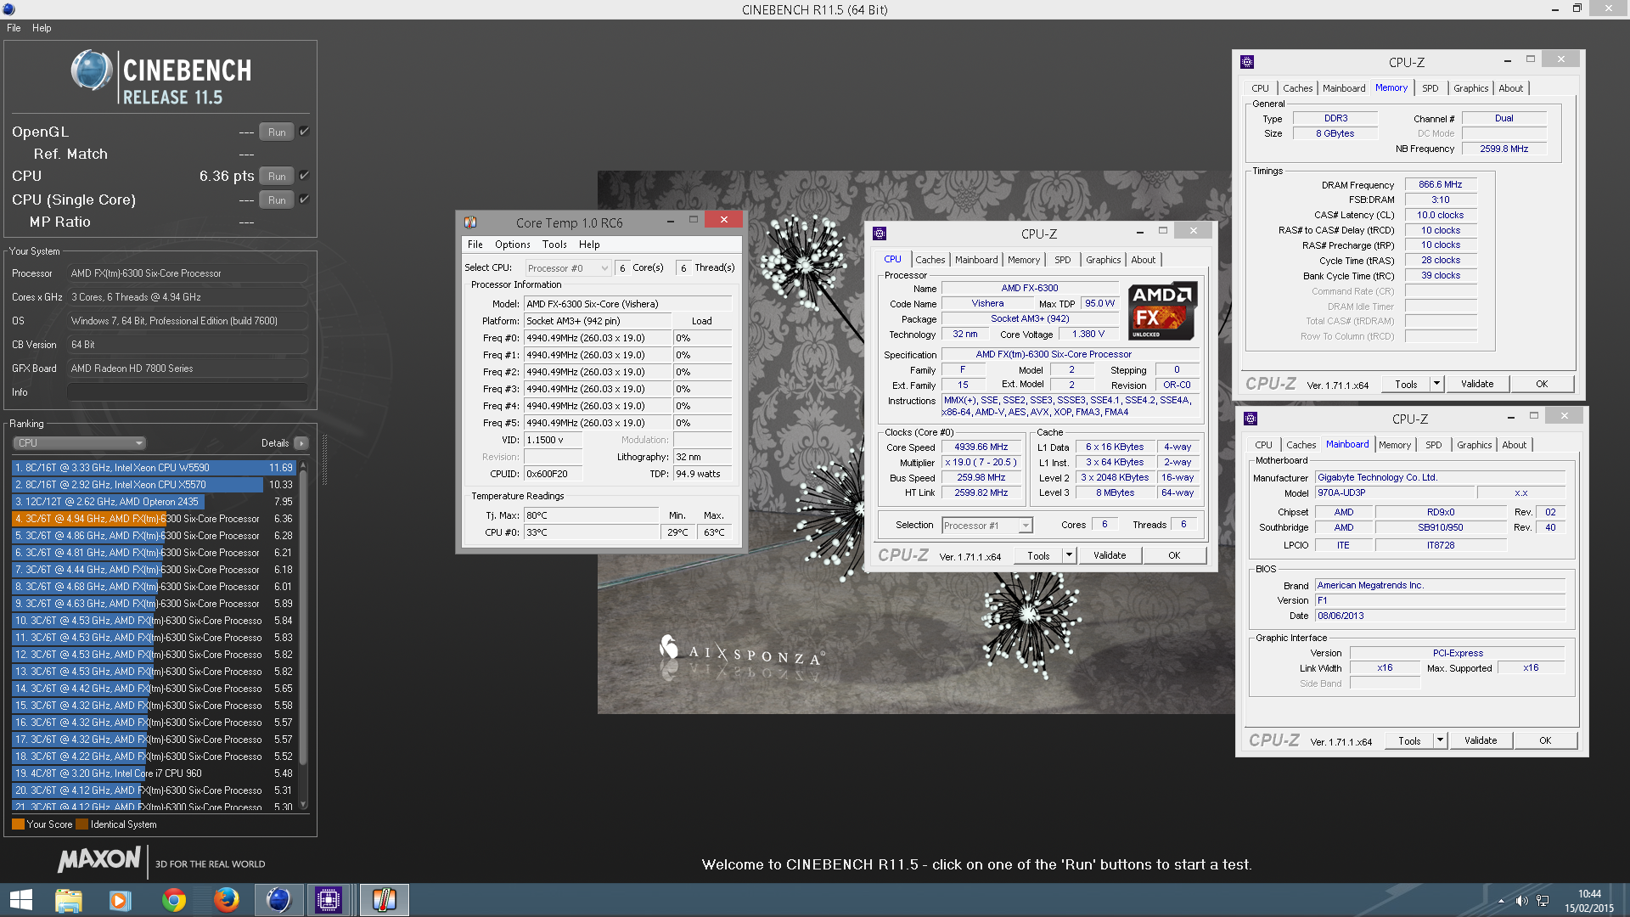Open About tab in middle CPU-Z window

pos(1144,260)
